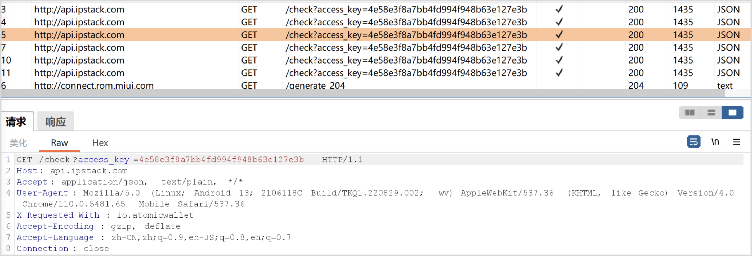Image resolution: width=752 pixels, height=256 pixels.
Task: Open the editor hamburger options menu
Action: pos(736,142)
